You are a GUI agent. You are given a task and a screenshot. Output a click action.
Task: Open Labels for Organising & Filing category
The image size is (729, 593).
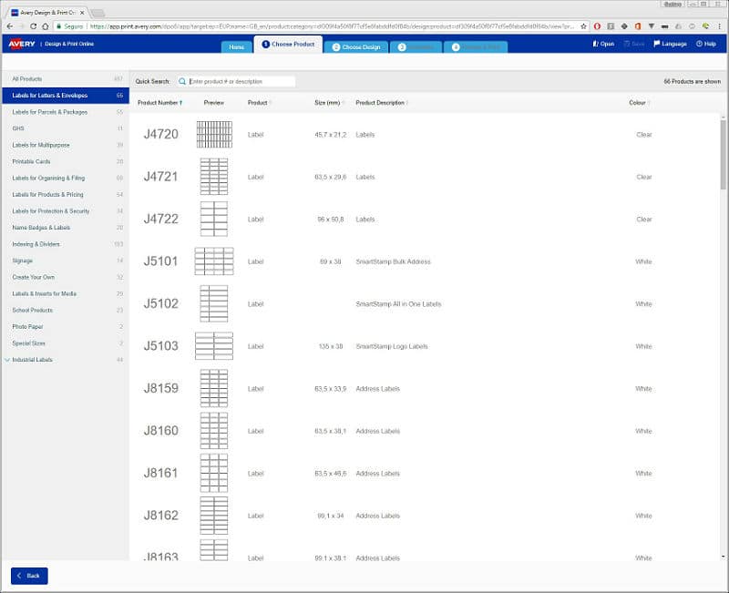point(65,178)
